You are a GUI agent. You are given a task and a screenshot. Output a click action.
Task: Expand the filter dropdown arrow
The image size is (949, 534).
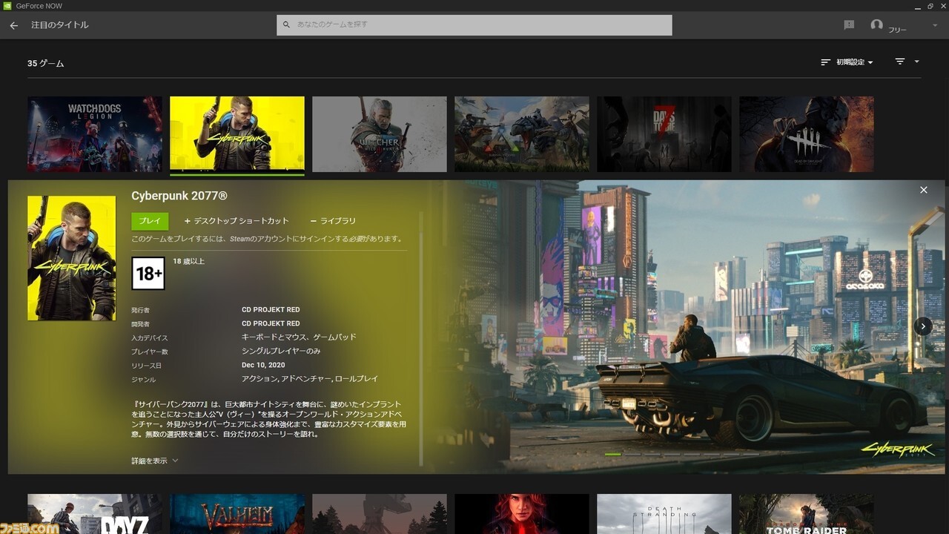pyautogui.click(x=917, y=62)
